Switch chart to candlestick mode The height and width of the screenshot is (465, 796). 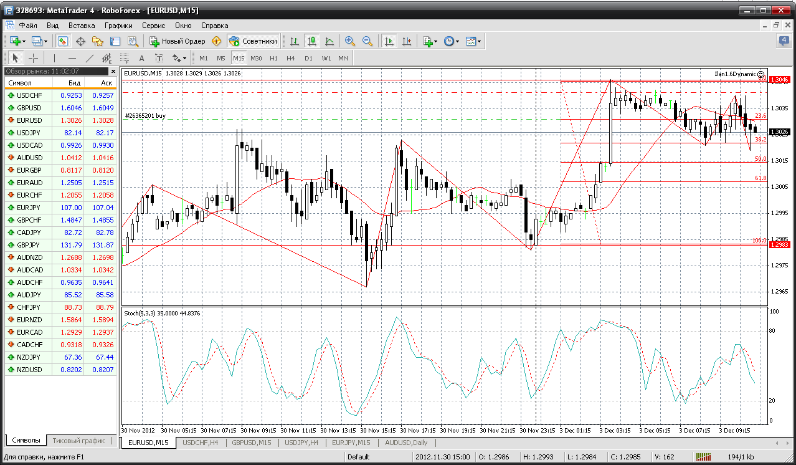(312, 41)
